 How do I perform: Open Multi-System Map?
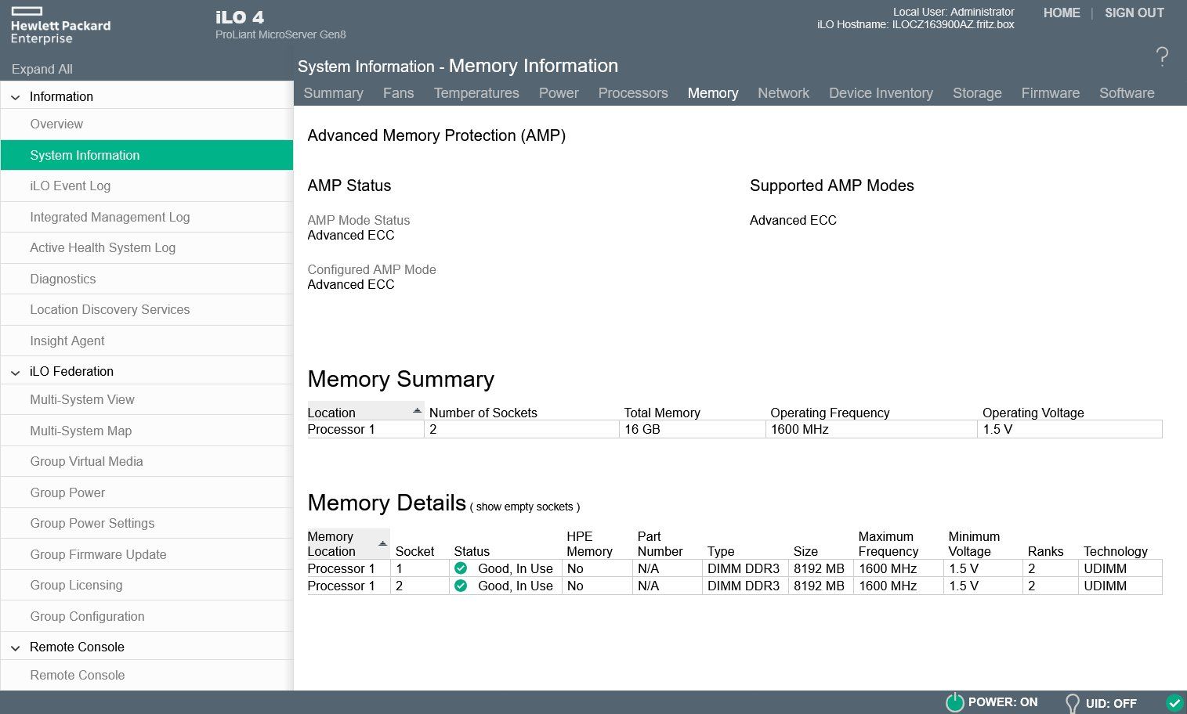tap(147, 431)
